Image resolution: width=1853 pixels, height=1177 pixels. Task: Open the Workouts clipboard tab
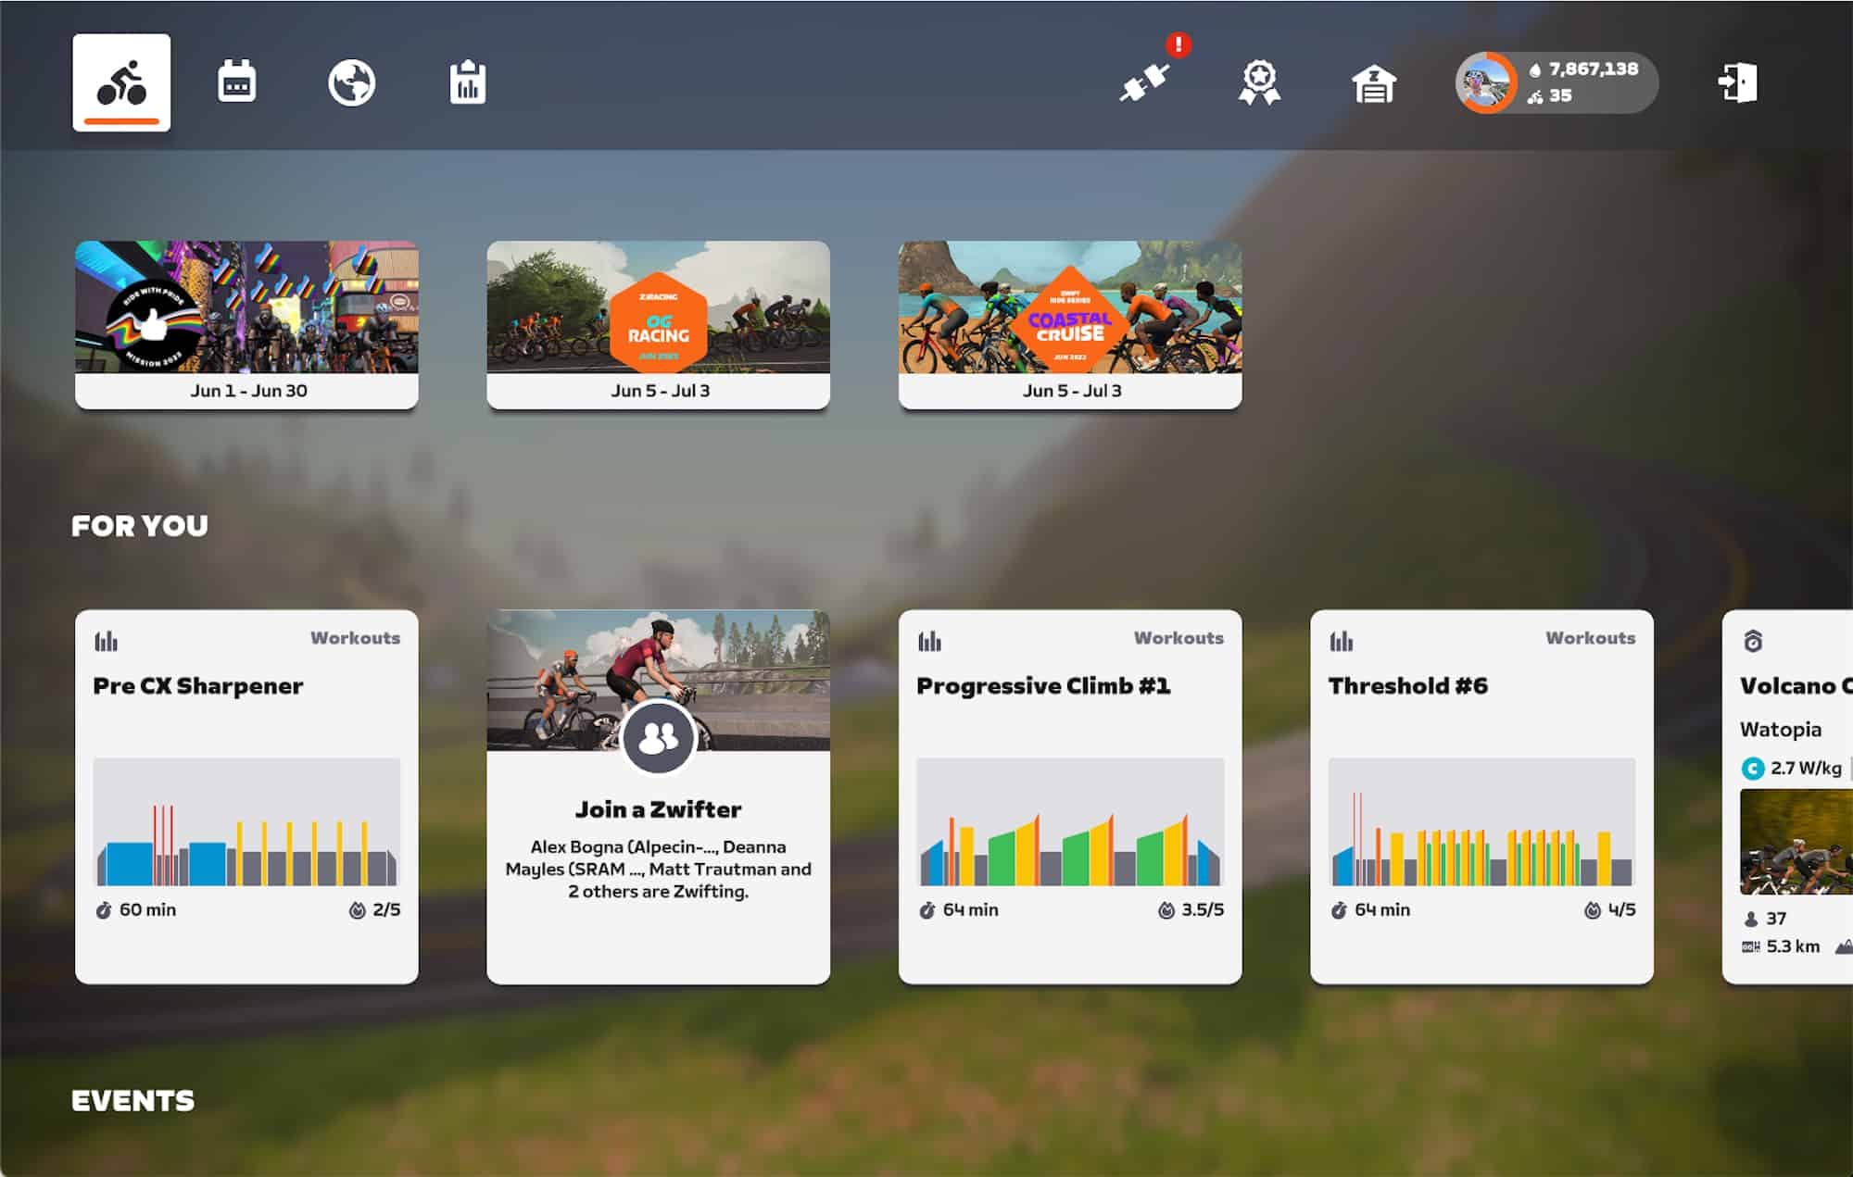467,82
